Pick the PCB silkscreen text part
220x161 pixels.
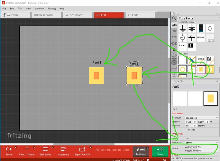tap(201, 60)
